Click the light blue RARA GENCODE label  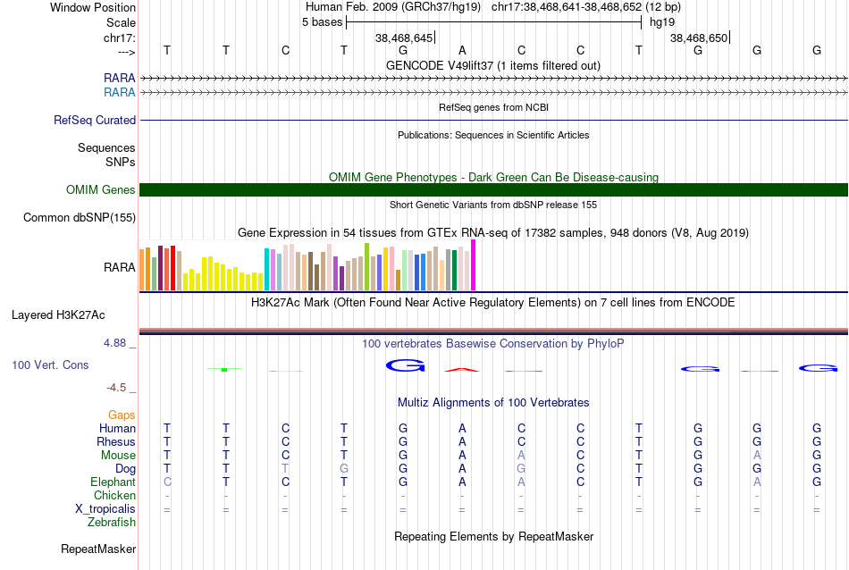click(119, 93)
